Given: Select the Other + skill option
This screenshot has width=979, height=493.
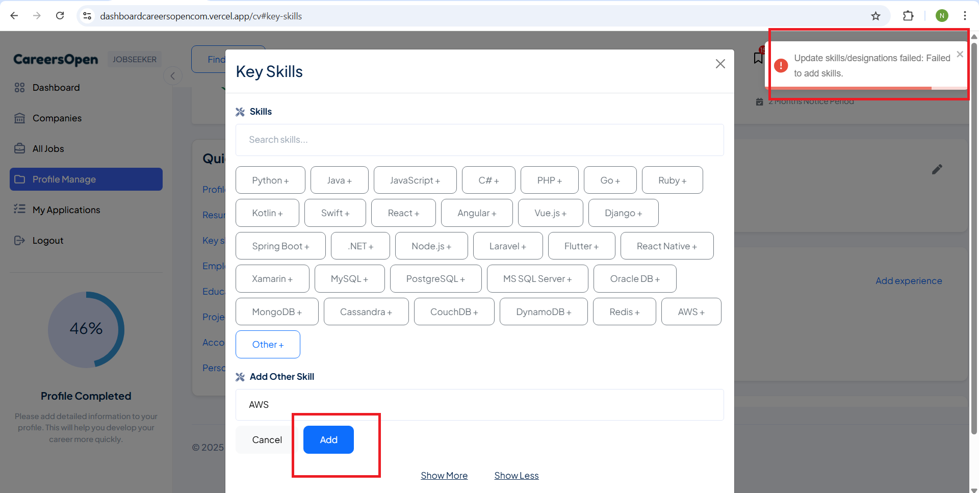Looking at the screenshot, I should click(268, 345).
